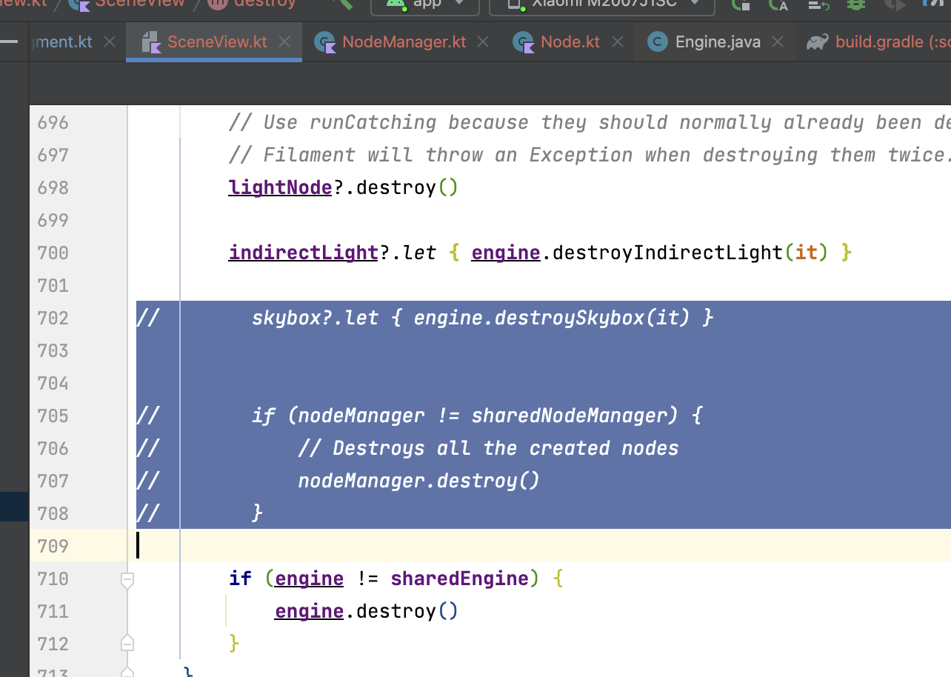Click the highlighted marker in the left stripe

pyautogui.click(x=13, y=507)
